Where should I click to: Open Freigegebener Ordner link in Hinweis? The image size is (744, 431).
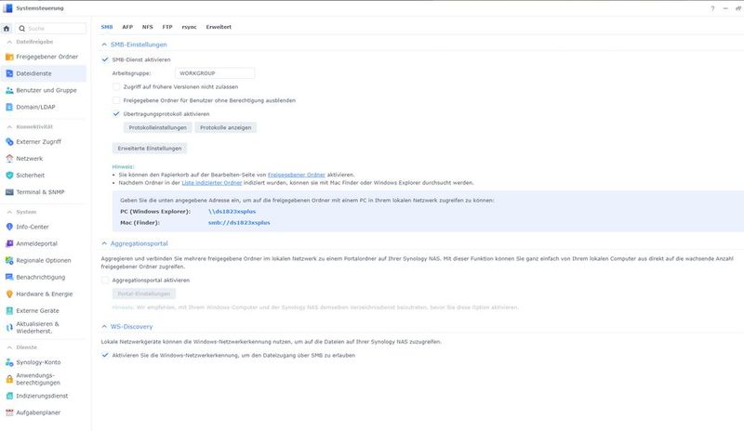(297, 175)
